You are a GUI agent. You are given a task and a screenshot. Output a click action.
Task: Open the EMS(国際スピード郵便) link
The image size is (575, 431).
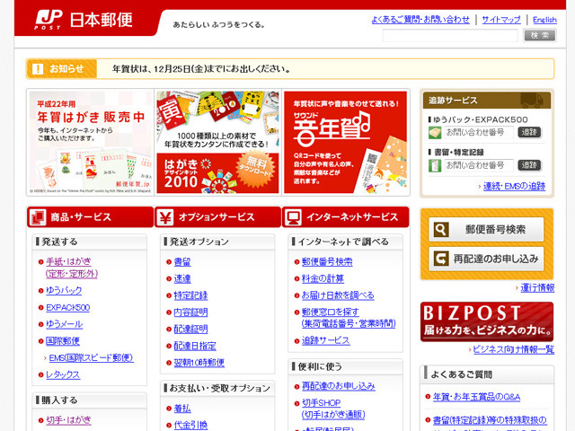[92, 357]
